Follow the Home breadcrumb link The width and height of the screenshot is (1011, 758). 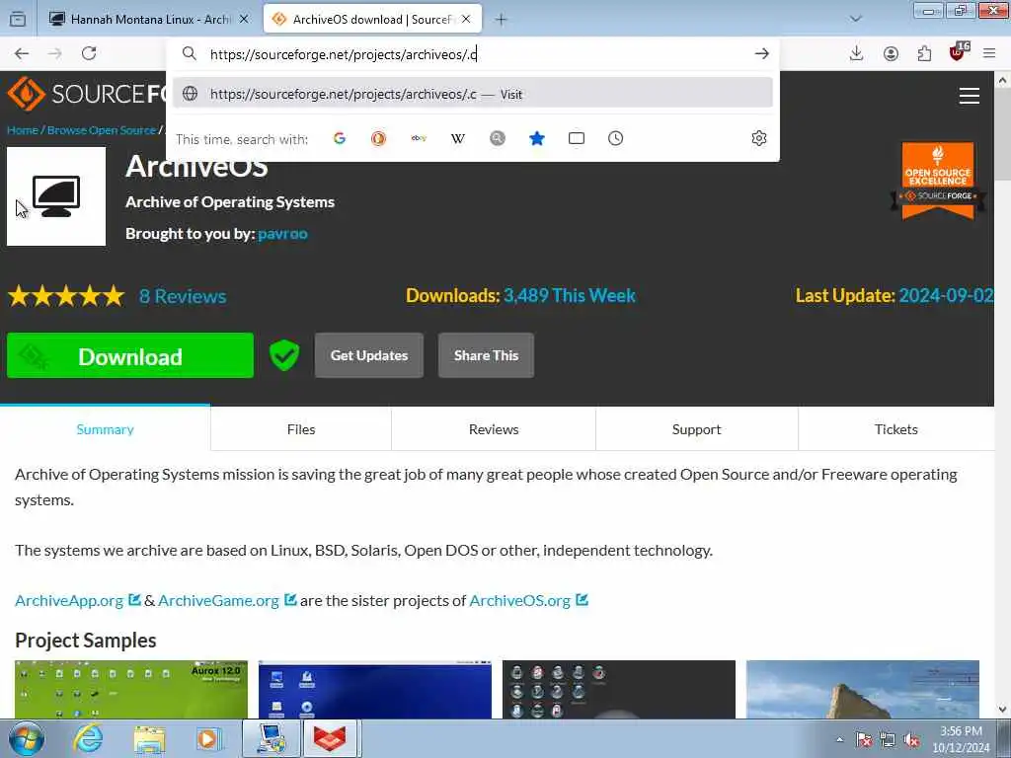click(23, 130)
